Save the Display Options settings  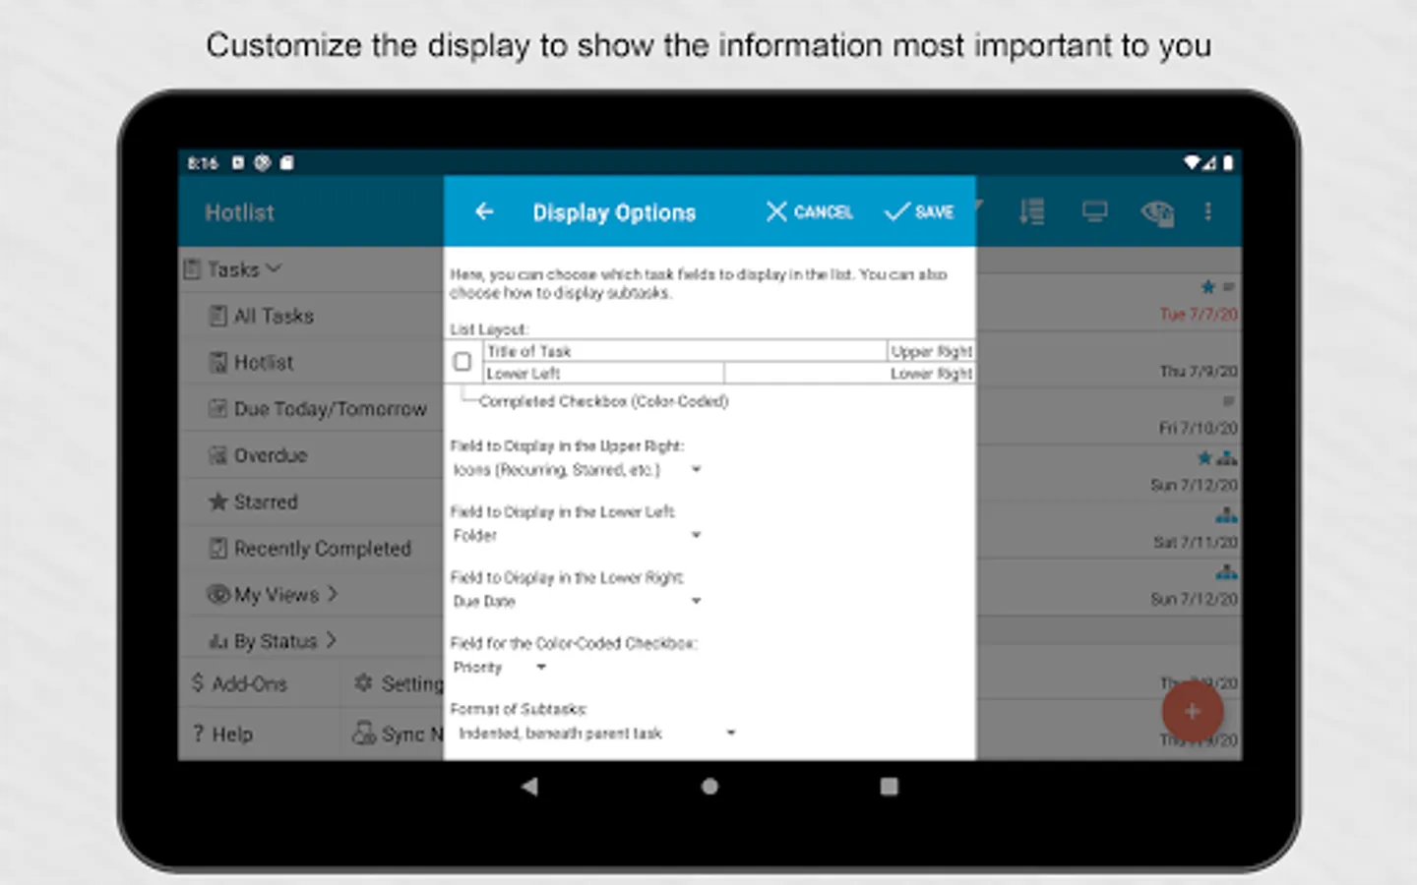coord(919,211)
